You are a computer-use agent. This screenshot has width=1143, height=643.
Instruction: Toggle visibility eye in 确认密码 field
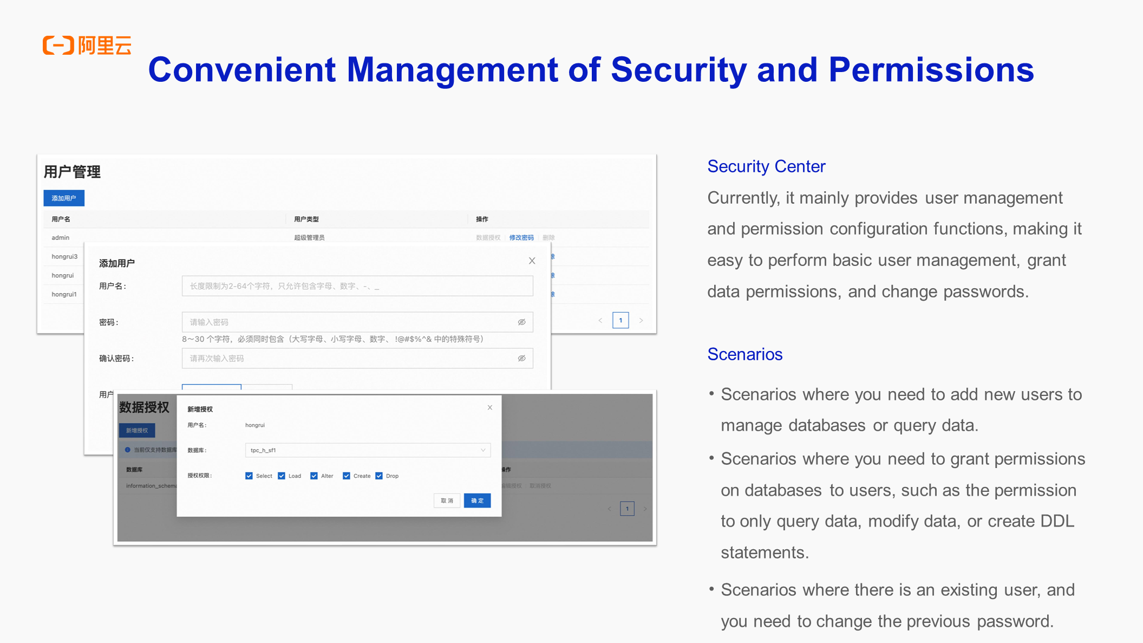pyautogui.click(x=522, y=359)
